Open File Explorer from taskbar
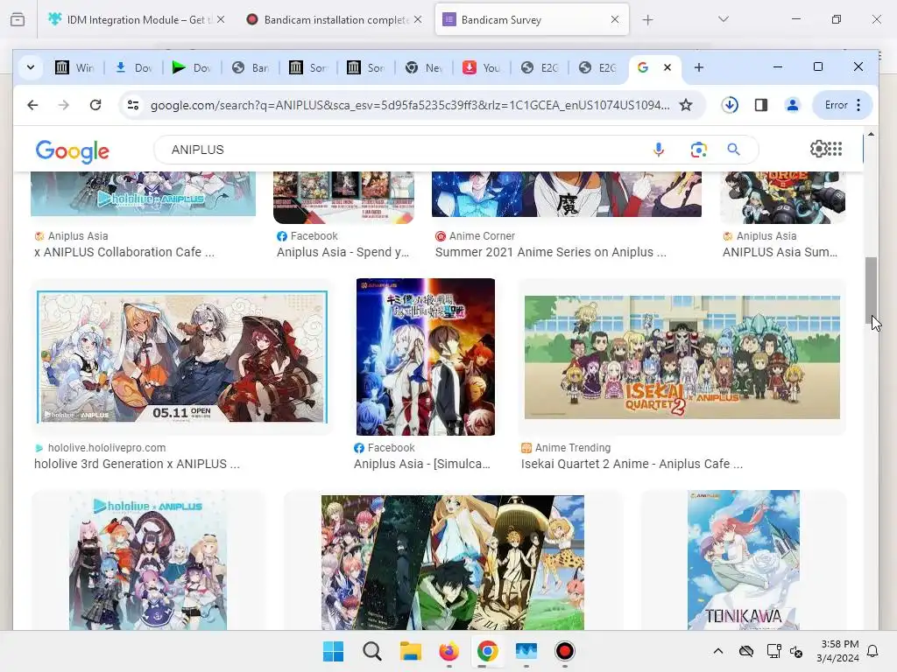The width and height of the screenshot is (897, 672). (x=410, y=651)
